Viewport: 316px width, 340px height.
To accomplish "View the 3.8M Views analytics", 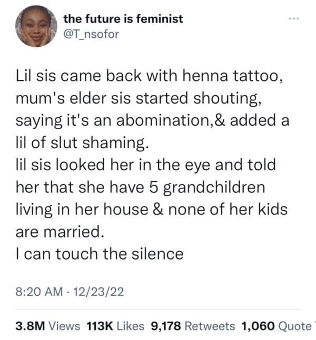I will (47, 326).
